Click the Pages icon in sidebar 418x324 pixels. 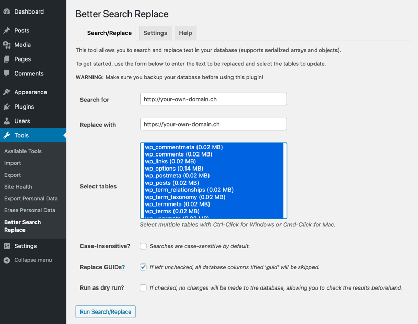coord(7,59)
